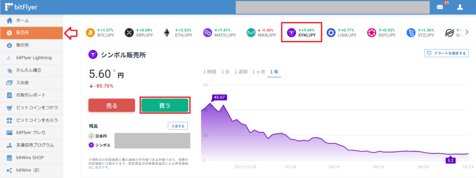
Task: Select the XTZ/JPY coin icon
Action: point(411,32)
